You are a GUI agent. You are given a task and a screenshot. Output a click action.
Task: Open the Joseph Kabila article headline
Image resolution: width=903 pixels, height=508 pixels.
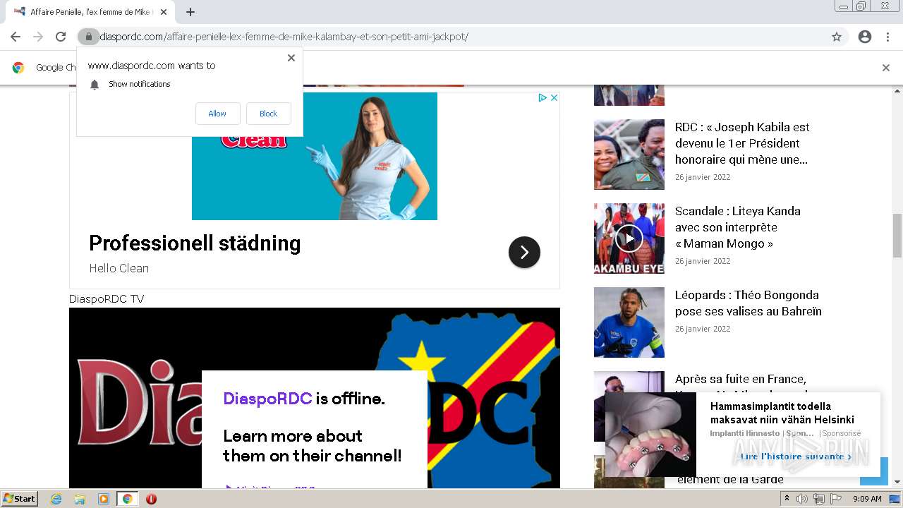(x=742, y=143)
